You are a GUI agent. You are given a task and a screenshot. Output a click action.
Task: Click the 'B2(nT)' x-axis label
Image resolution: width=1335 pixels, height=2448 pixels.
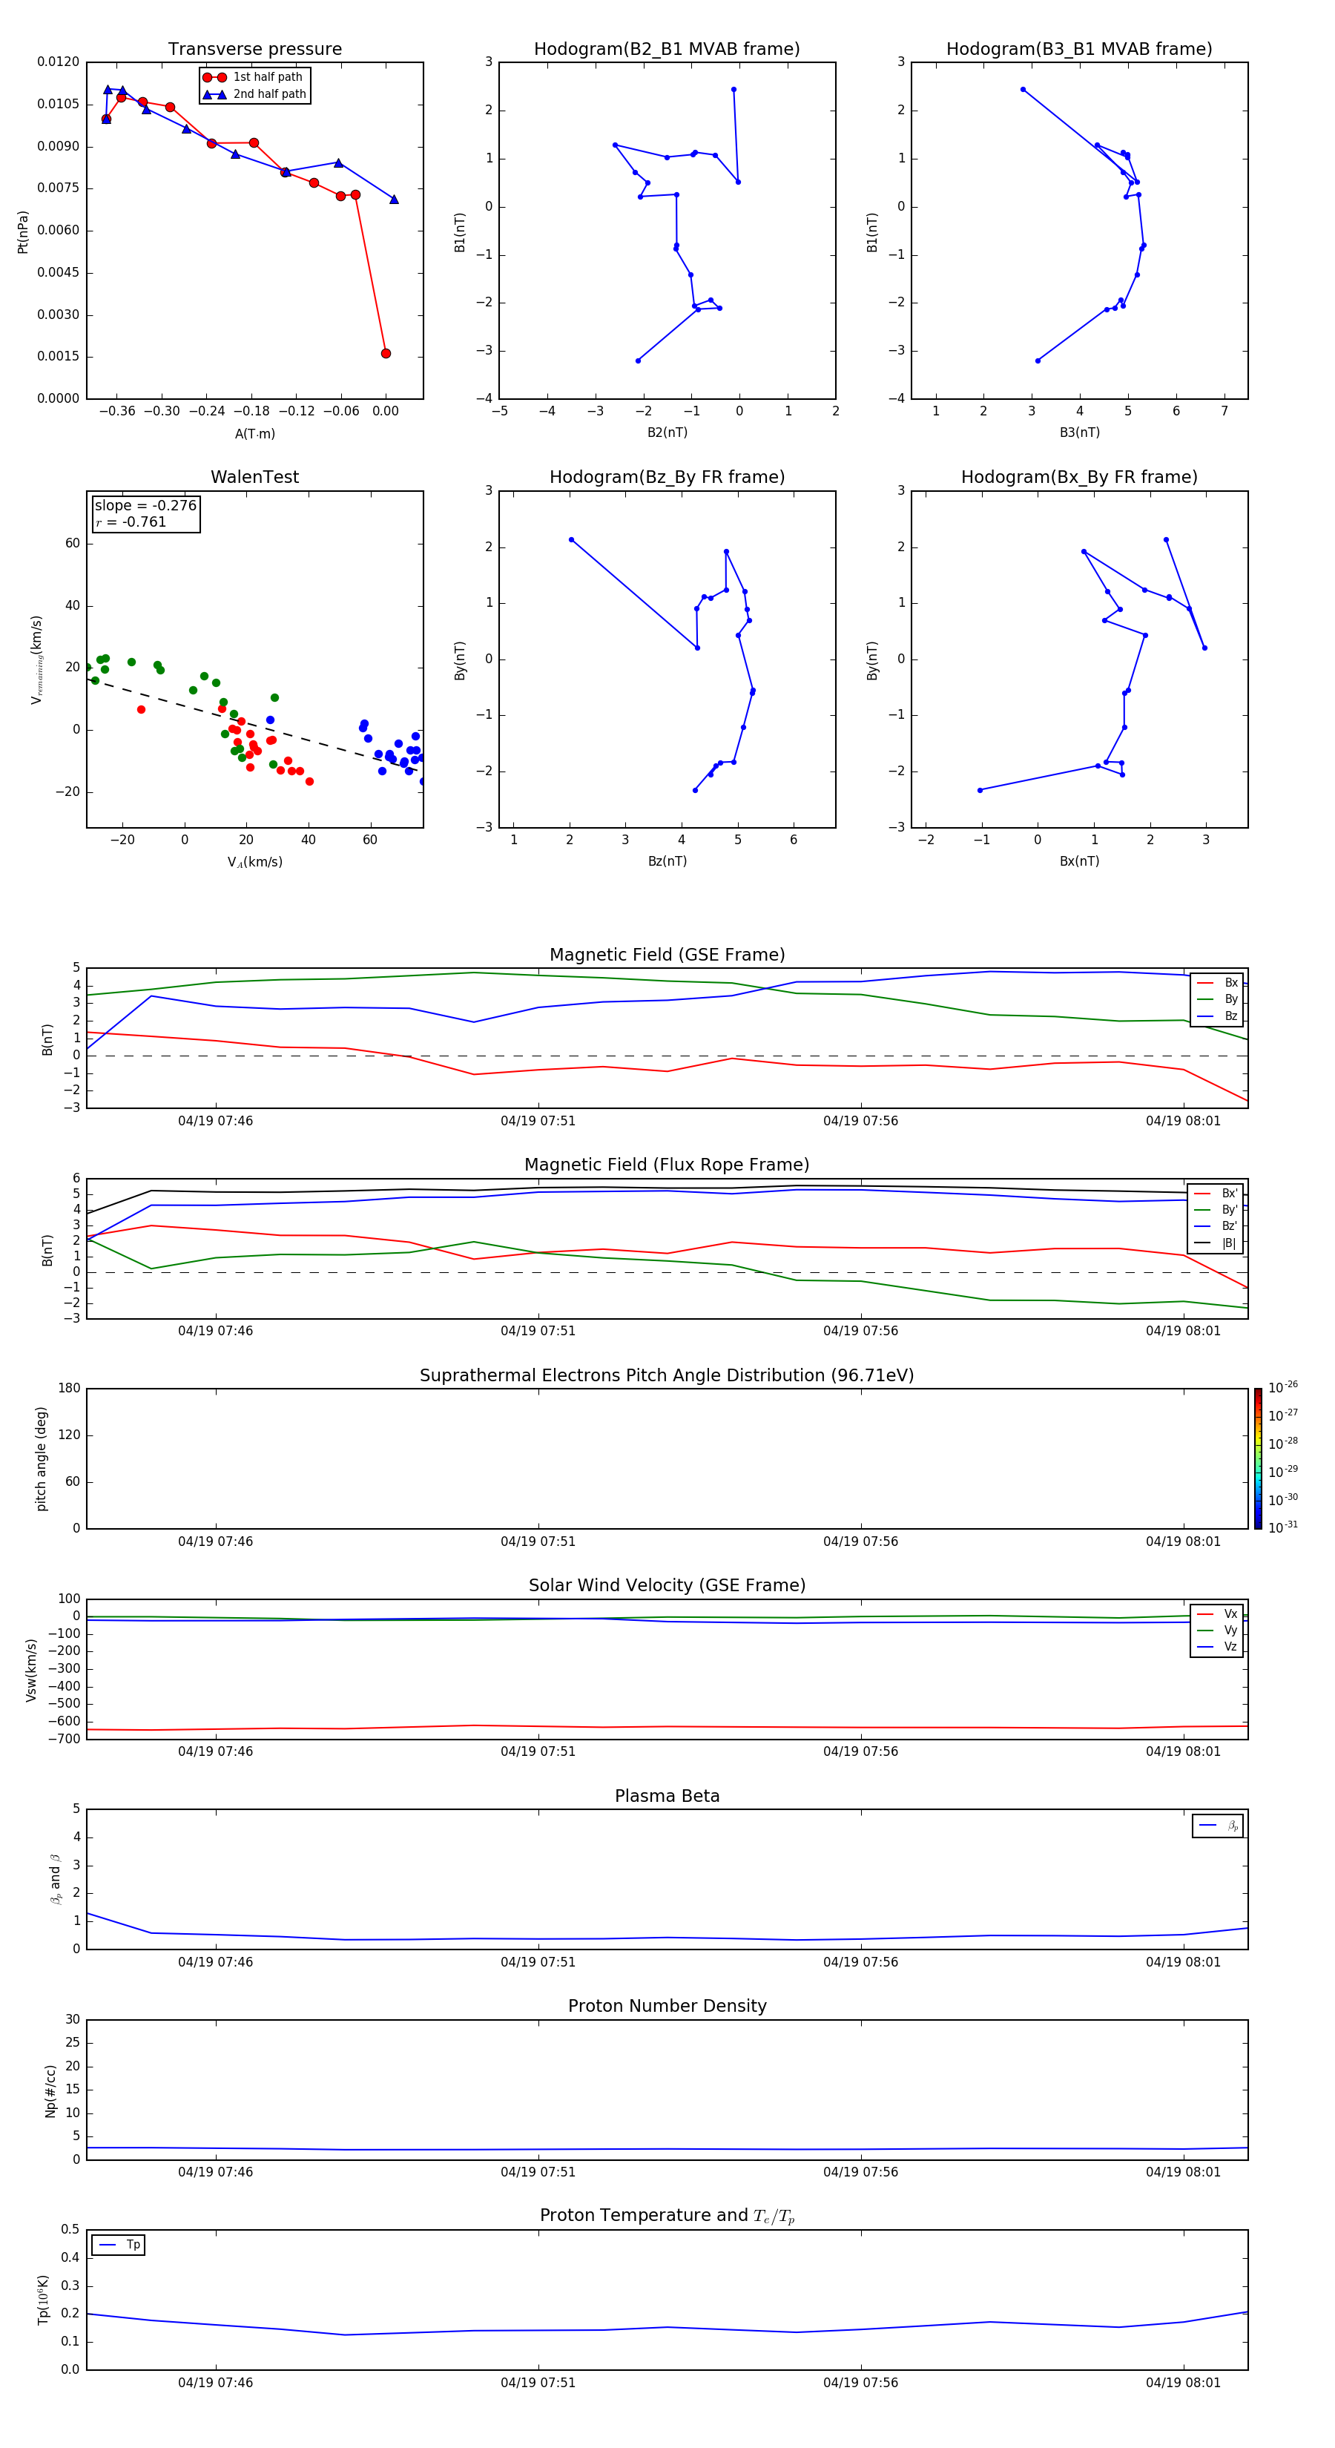[x=667, y=432]
